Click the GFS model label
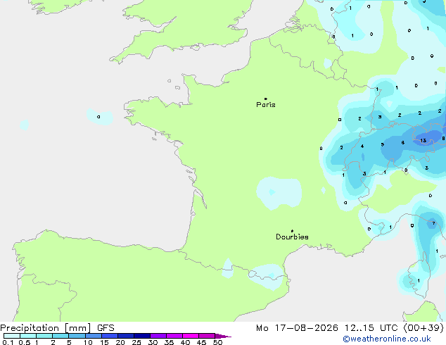 [106, 328]
